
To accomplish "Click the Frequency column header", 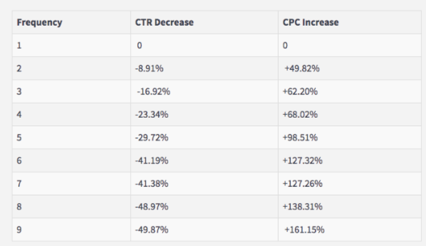I will 39,22.
